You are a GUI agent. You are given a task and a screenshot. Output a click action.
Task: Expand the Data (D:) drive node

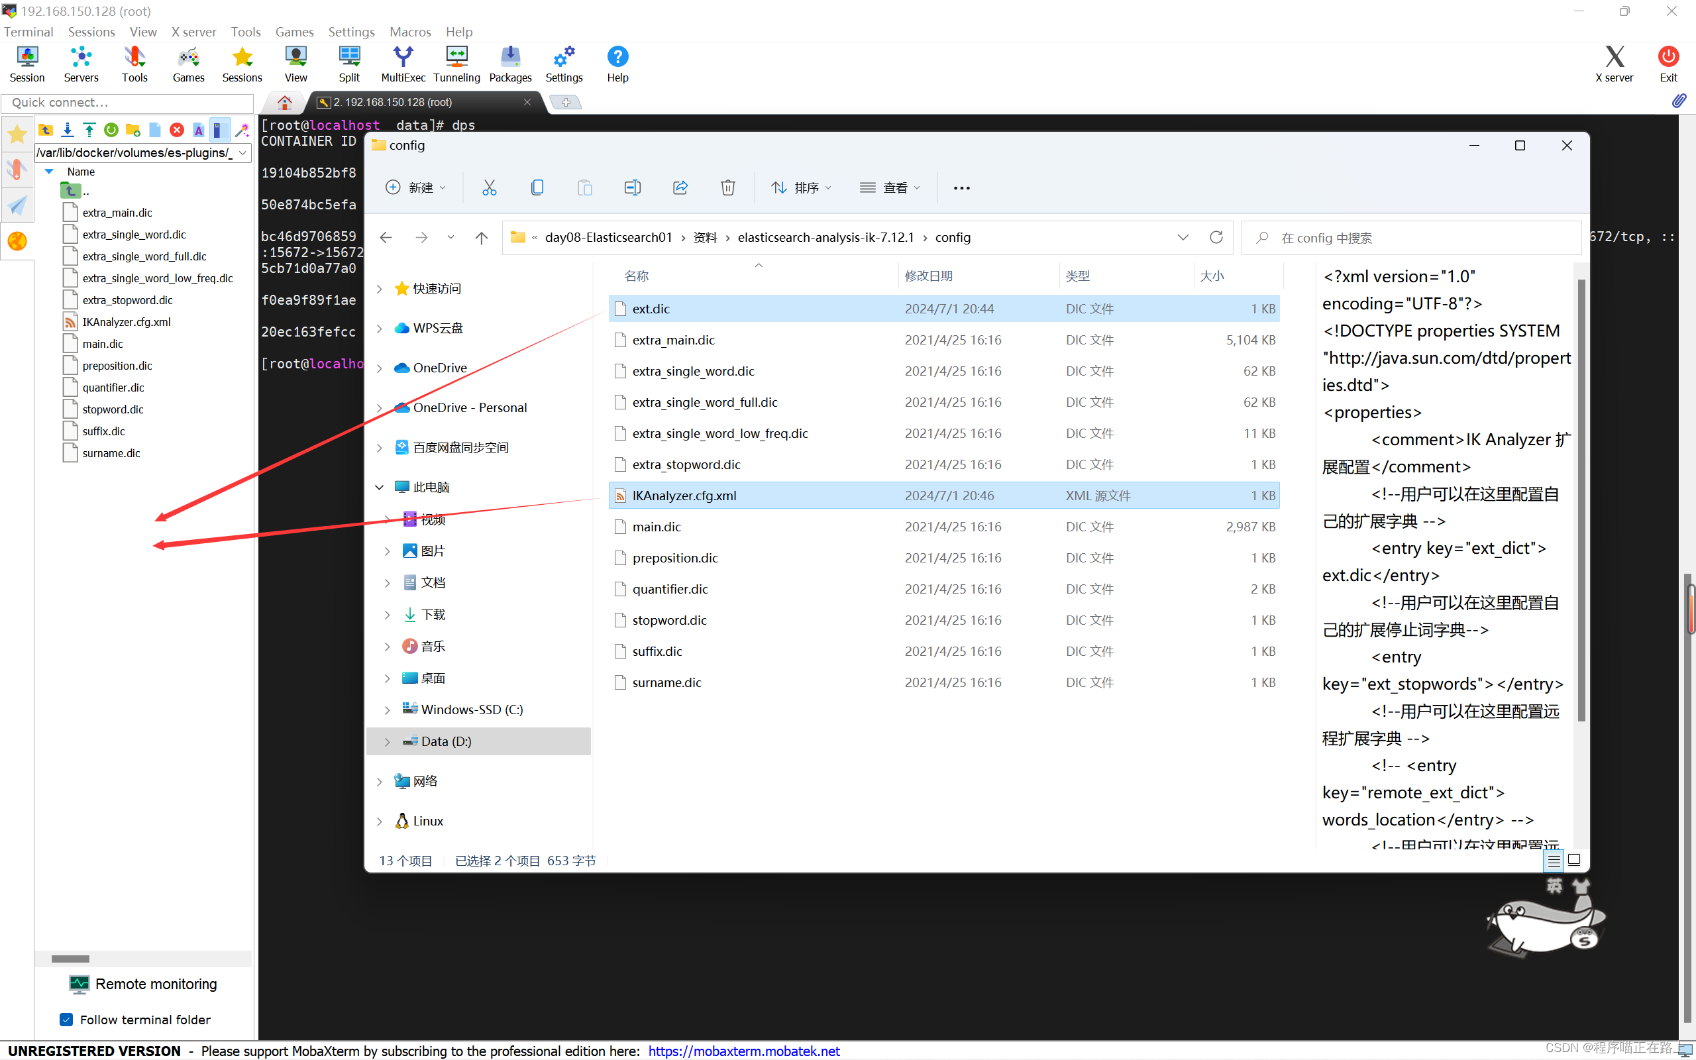(387, 741)
